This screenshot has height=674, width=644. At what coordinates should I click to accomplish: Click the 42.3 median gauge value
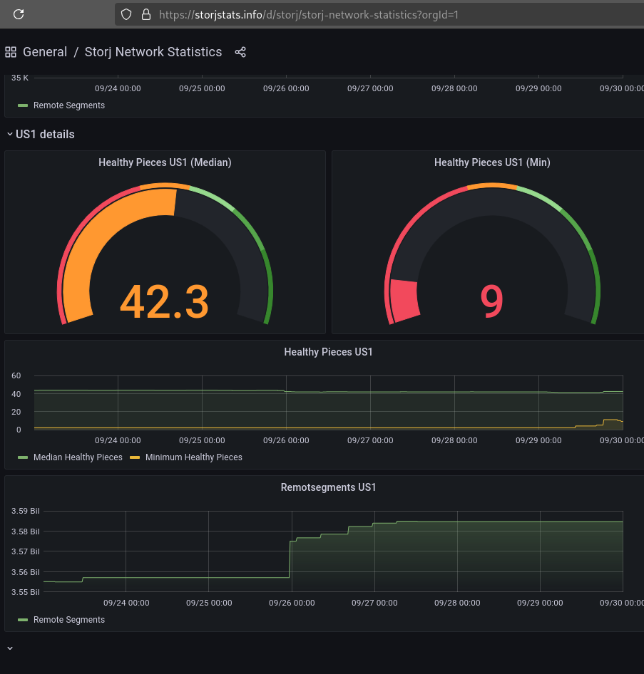click(164, 301)
